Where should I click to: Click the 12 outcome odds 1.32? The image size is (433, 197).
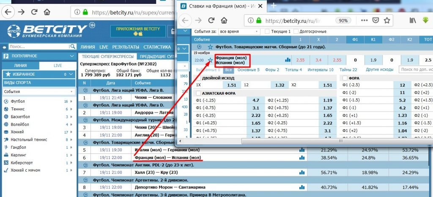[x=280, y=85]
